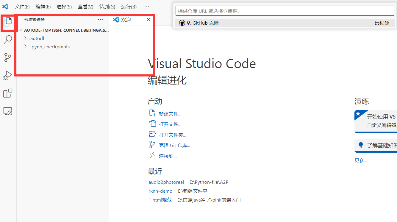Click the path E:\新建文件夹
This screenshot has height=222, width=397.
click(x=193, y=191)
